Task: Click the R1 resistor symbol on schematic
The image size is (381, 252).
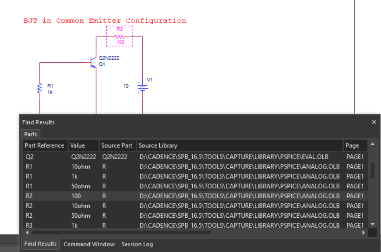Action: tap(39, 88)
